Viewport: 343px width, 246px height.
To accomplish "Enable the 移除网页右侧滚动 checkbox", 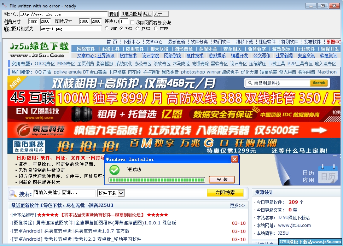I will pos(132,23).
